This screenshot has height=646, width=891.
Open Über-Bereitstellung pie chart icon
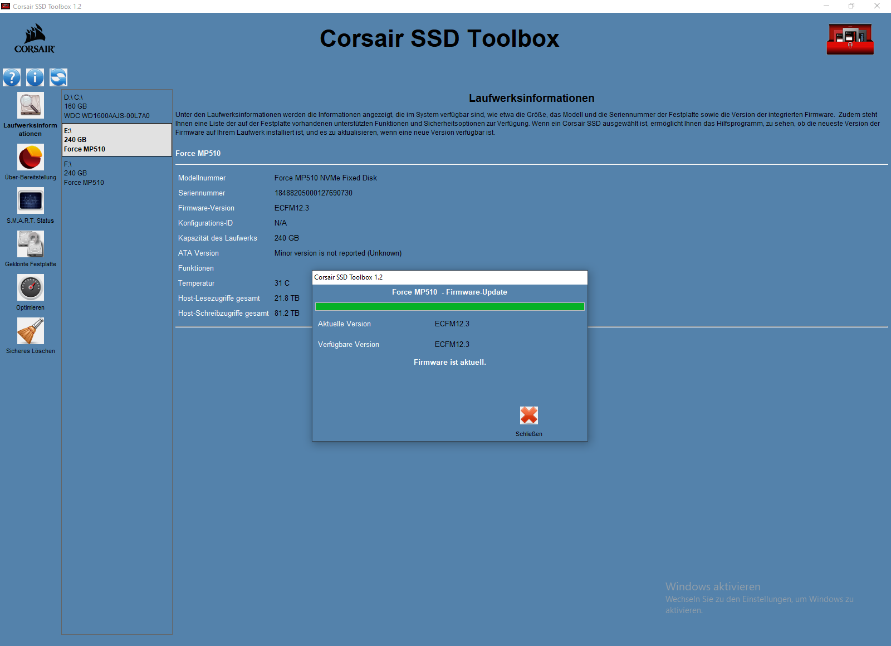coord(31,157)
